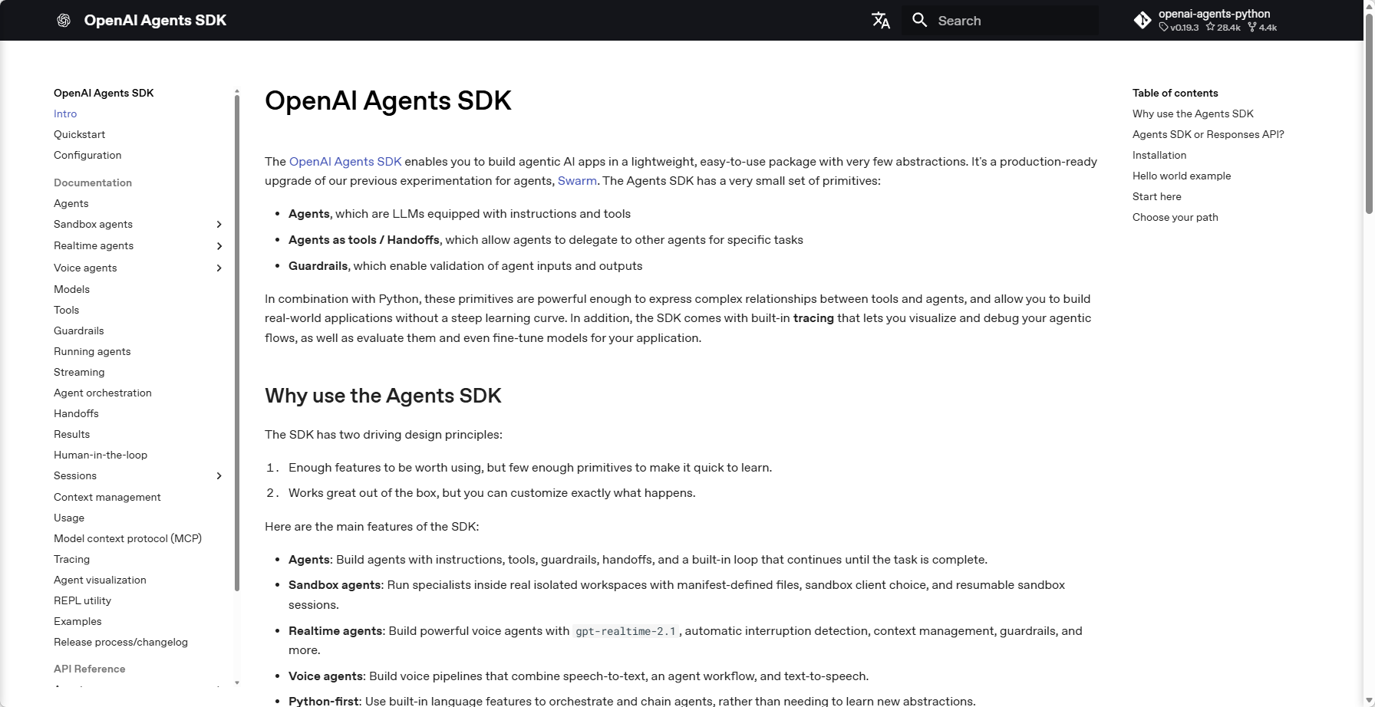This screenshot has height=707, width=1375.
Task: Open the Quickstart page
Action: (79, 134)
